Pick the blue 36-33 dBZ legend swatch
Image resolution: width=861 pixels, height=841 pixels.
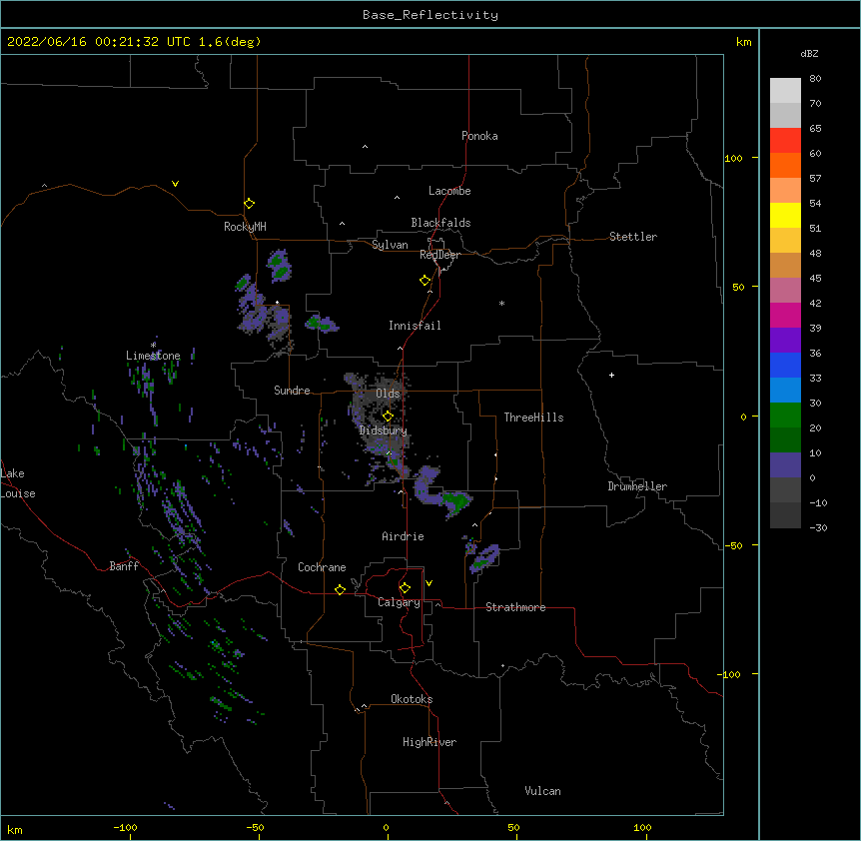tap(785, 365)
